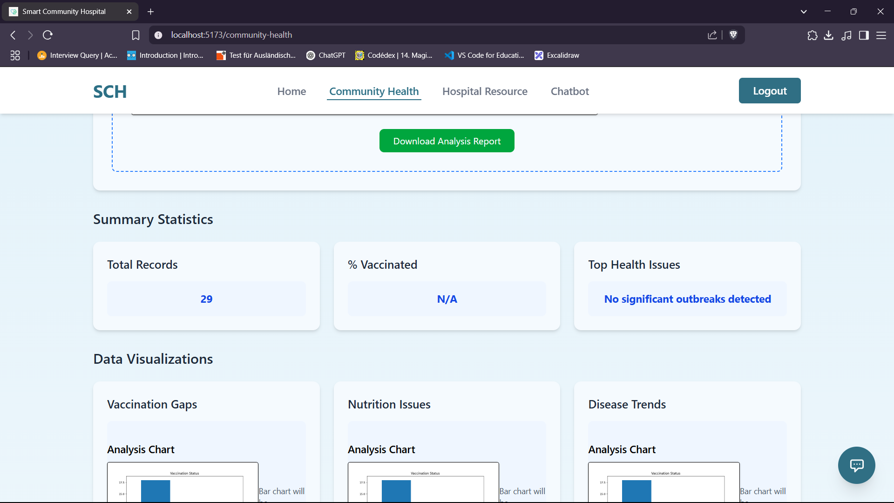Bookmark the page with the star icon
The image size is (894, 503).
click(x=135, y=35)
